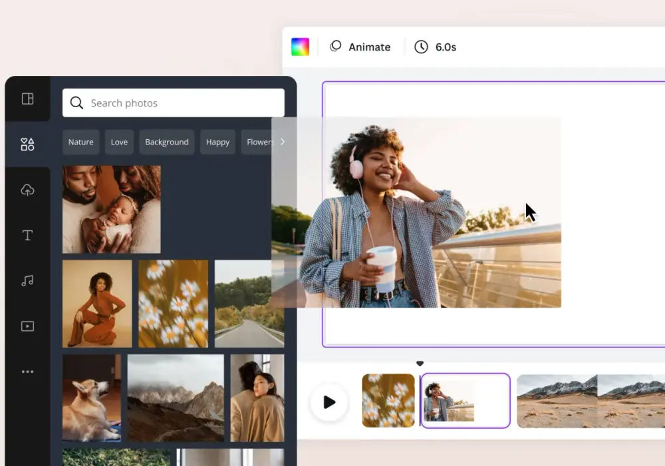Viewport: 665px width, 466px height.
Task: Open the Uploads cloud icon in sidebar
Action: point(27,190)
